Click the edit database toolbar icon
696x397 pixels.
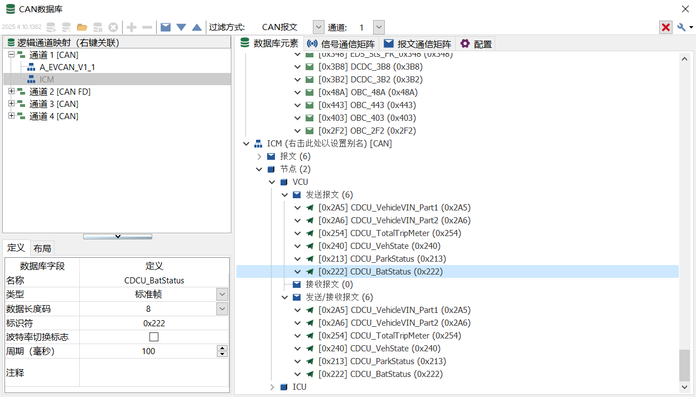point(66,27)
